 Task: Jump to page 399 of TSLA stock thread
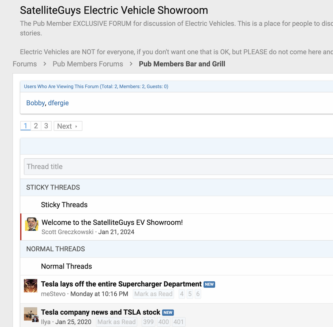pyautogui.click(x=149, y=322)
